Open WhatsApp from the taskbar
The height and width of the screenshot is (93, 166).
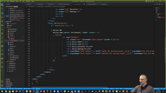tap(65, 91)
